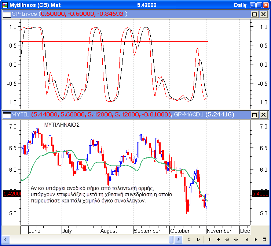Click the GP-Inves pane menu icon

(x=7, y=14)
